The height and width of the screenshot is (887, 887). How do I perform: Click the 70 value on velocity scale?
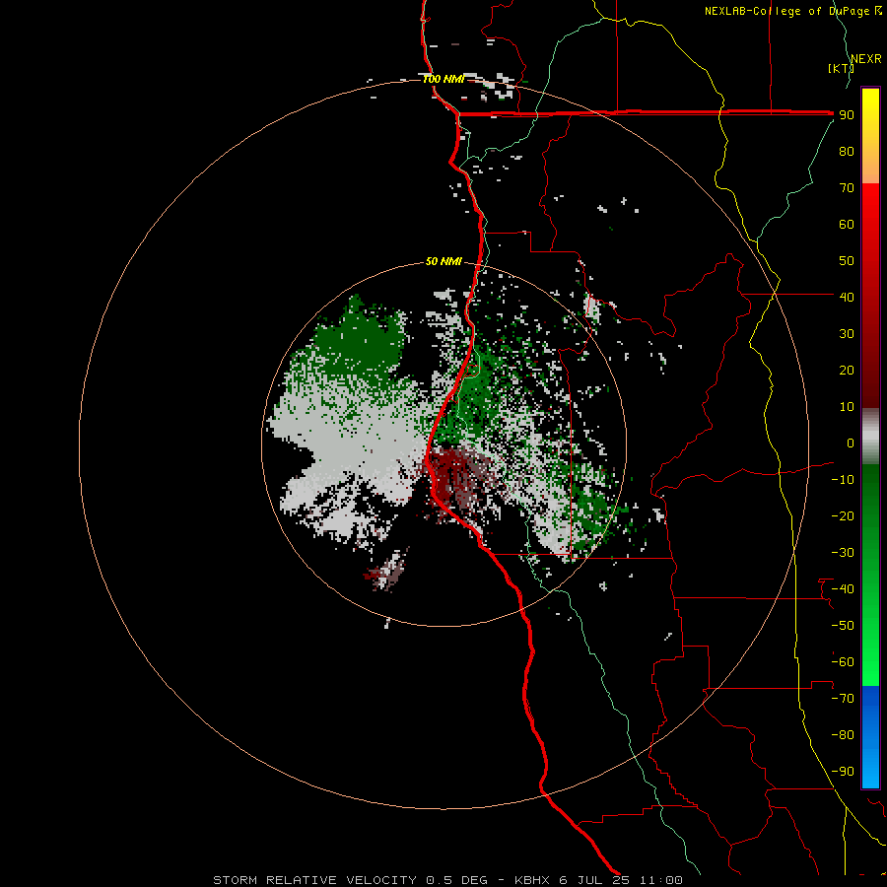[x=847, y=188]
